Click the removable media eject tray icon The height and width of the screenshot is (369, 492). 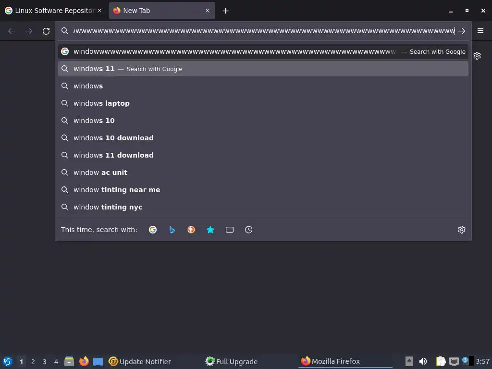tap(409, 361)
